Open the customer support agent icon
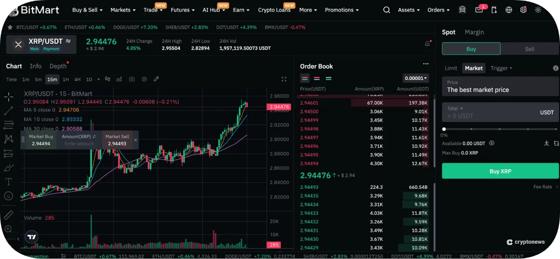 click(462, 10)
